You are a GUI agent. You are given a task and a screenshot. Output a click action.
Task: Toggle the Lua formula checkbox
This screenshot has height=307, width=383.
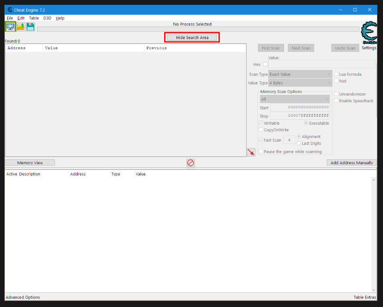tap(336, 74)
